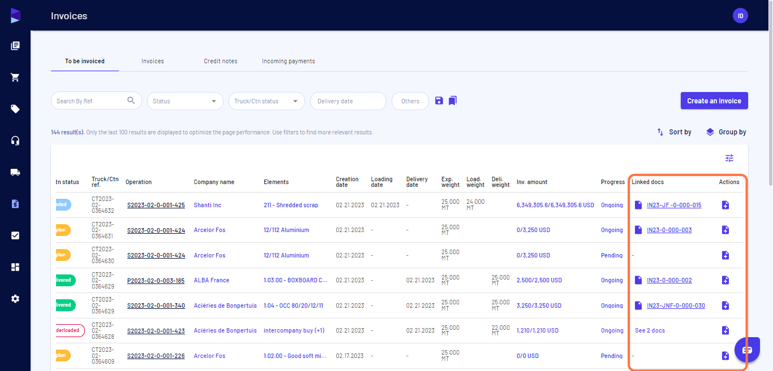Image resolution: width=773 pixels, height=371 pixels.
Task: Open company ALBA France
Action: click(211, 280)
